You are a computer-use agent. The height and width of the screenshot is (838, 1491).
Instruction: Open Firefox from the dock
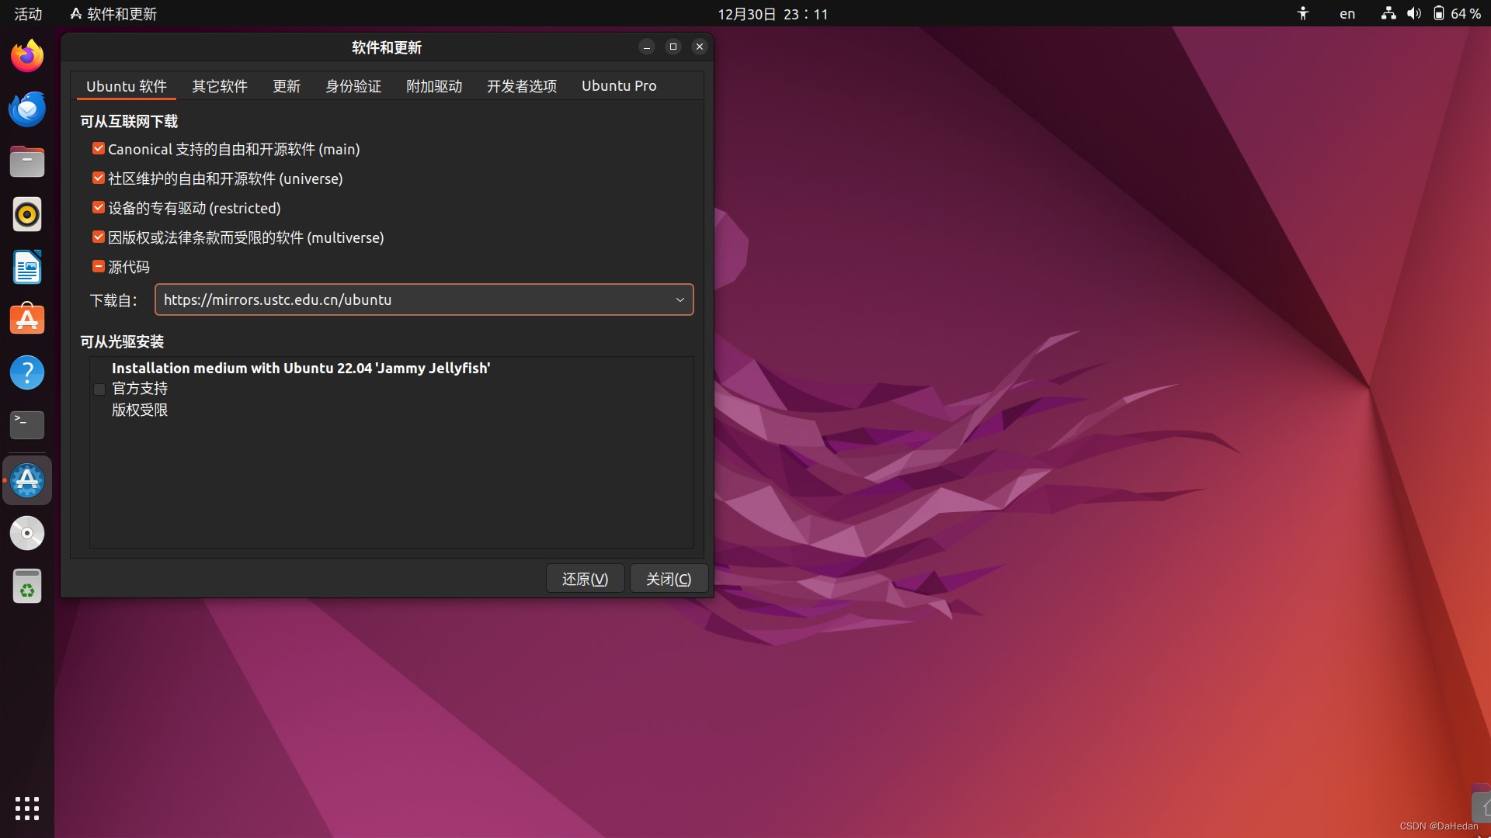26,55
